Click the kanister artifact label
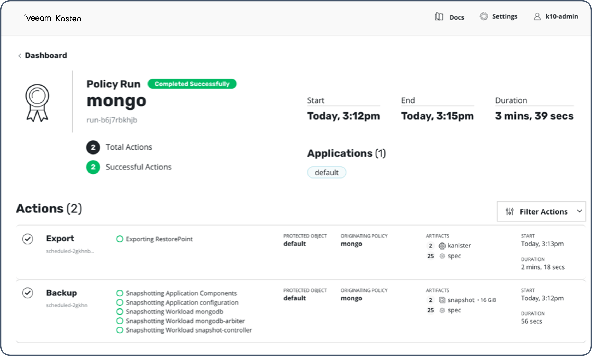 point(459,246)
